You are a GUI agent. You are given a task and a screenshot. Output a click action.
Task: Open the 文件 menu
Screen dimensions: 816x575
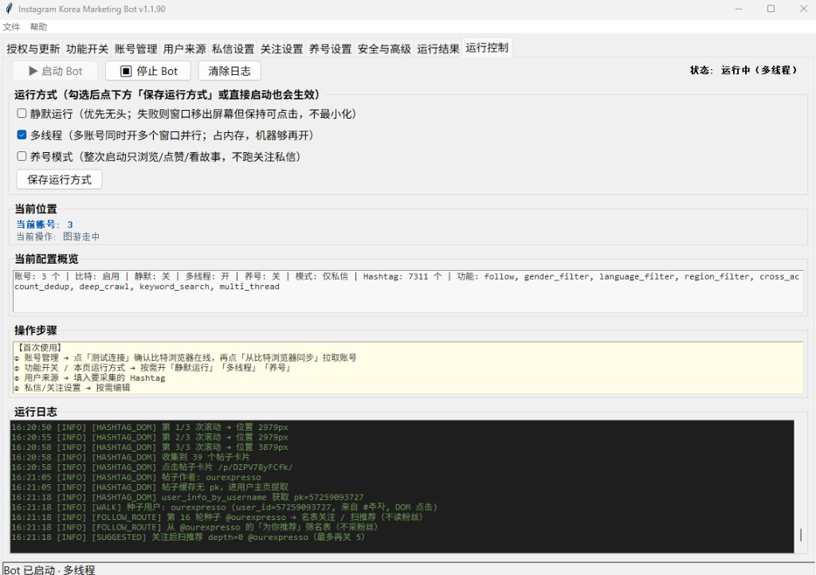[x=11, y=27]
